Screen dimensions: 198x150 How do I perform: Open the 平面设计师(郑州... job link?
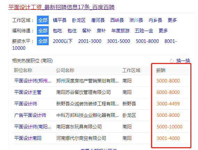pos(33,81)
